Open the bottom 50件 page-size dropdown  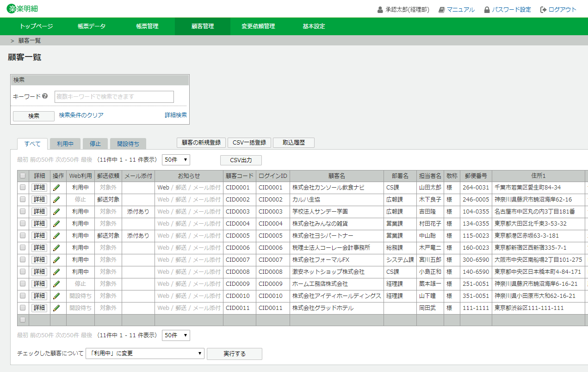click(x=176, y=335)
